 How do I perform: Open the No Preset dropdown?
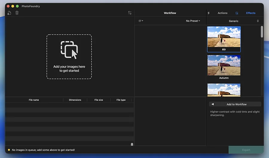click(193, 21)
